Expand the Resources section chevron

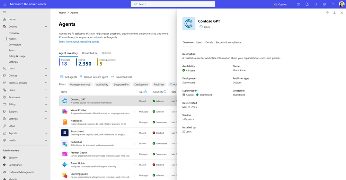click(x=46, y=97)
